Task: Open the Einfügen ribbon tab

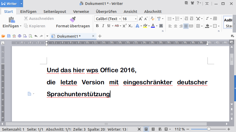Action: (x=28, y=12)
